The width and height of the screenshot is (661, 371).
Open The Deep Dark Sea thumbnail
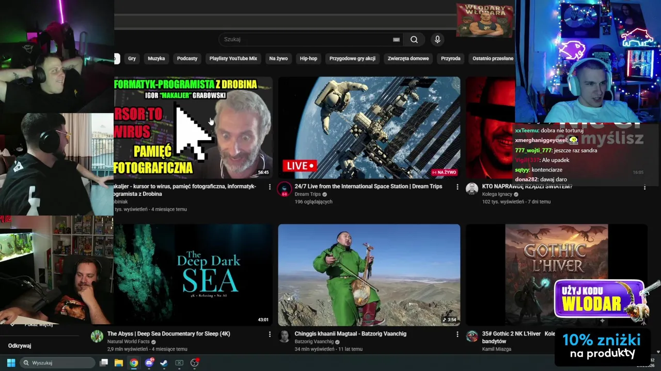coord(193,275)
